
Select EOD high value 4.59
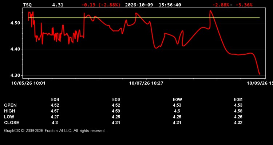click(x=116, y=111)
